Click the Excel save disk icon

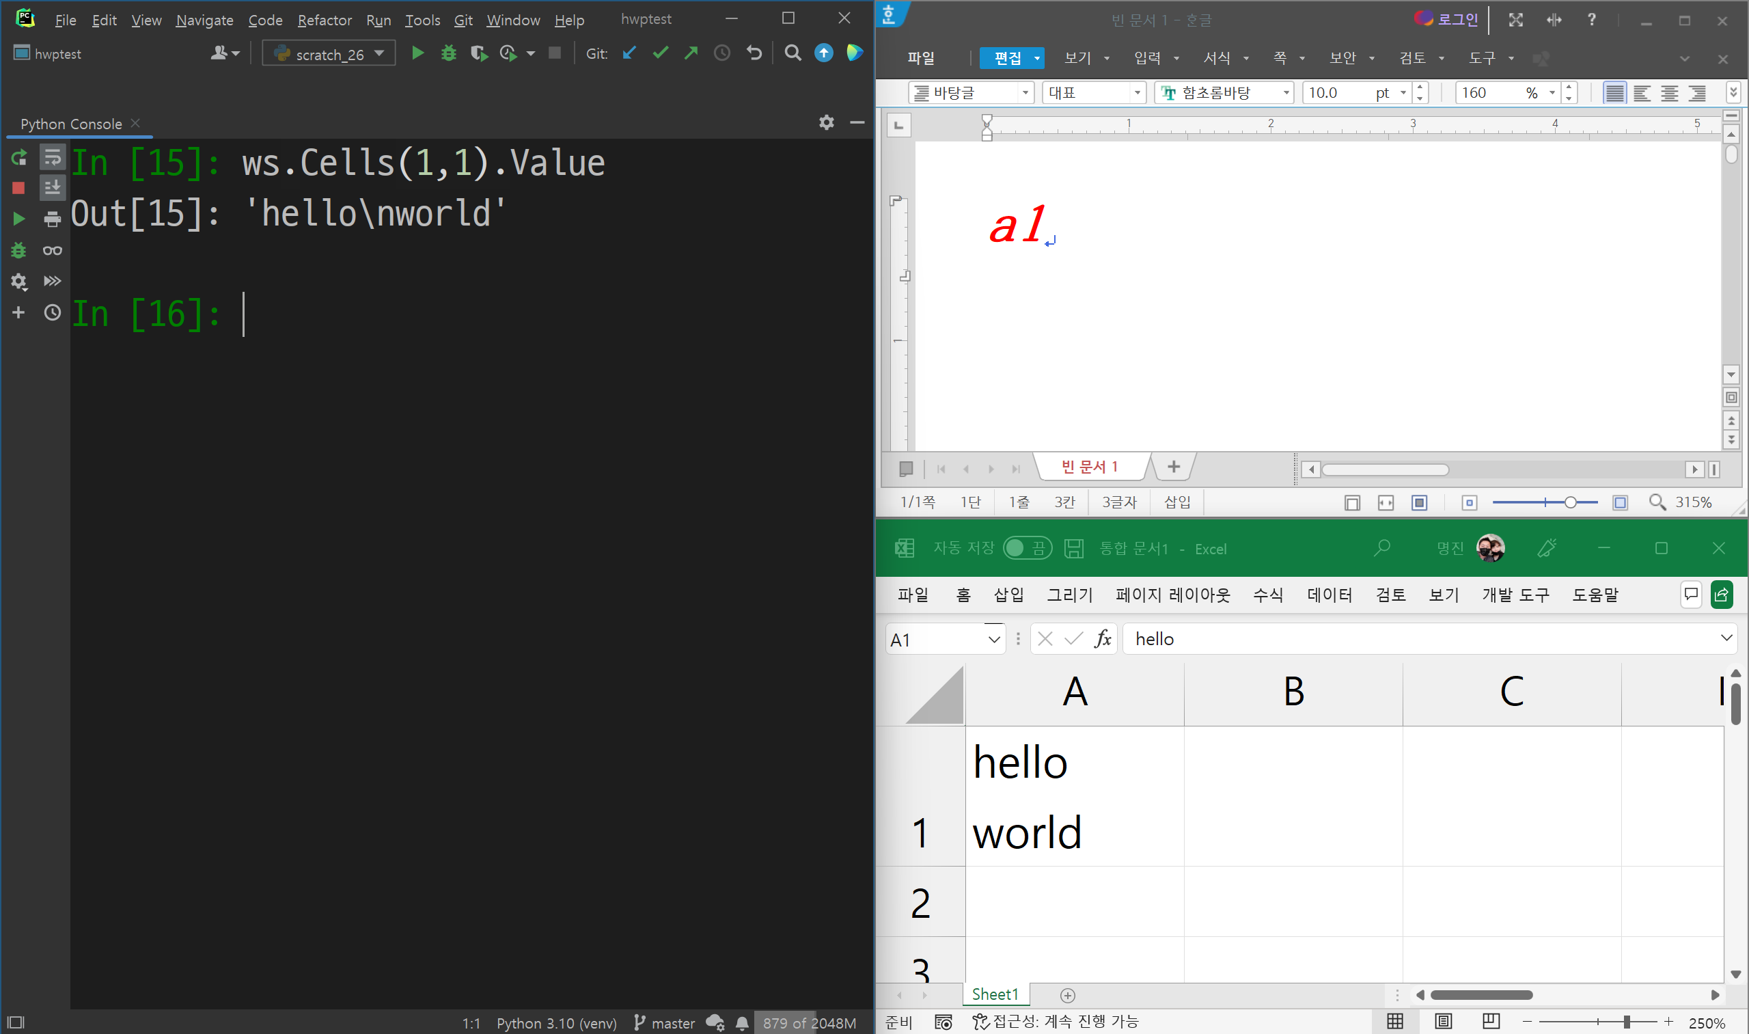click(x=1073, y=548)
